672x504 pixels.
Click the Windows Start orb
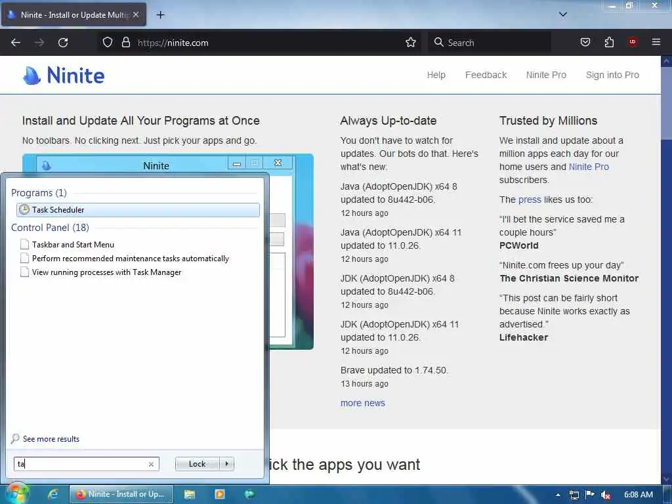tap(16, 494)
